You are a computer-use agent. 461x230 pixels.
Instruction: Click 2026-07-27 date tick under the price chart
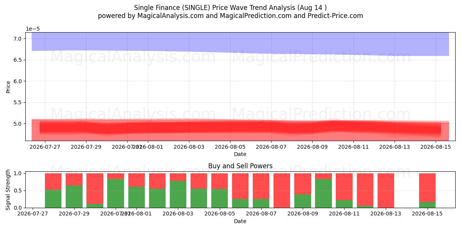pos(45,146)
